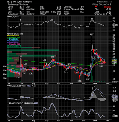Click the cyan EMA(20) legend entry
The width and height of the screenshot is (119, 122).
13,39
